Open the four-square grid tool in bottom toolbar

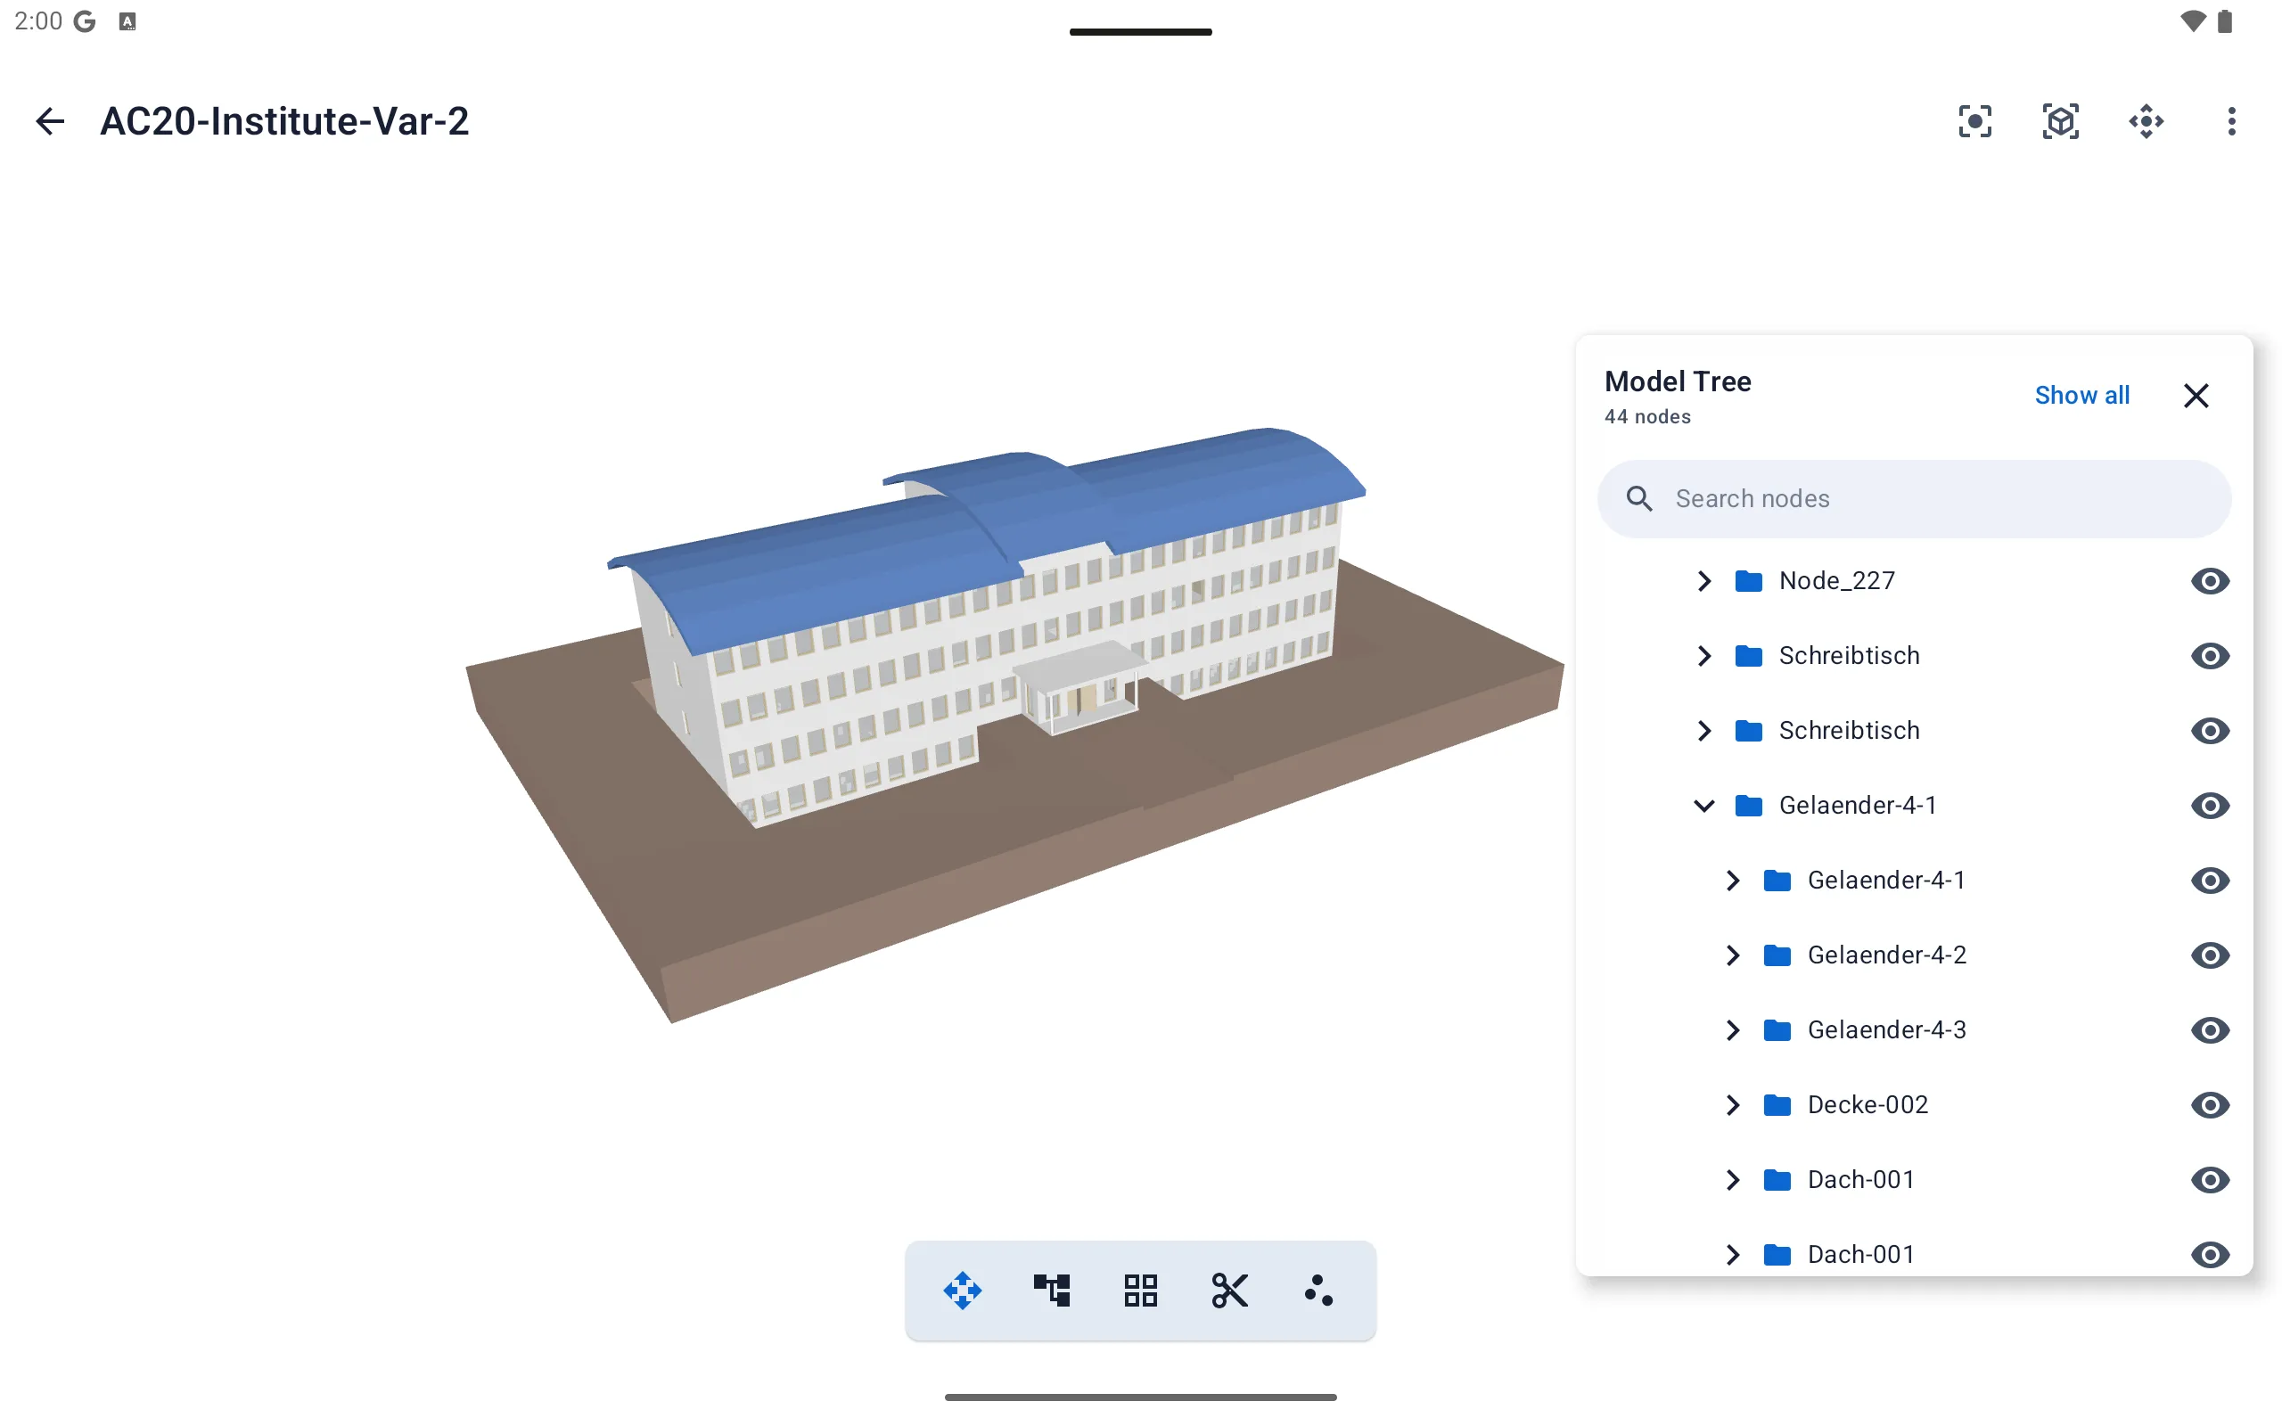pos(1140,1291)
